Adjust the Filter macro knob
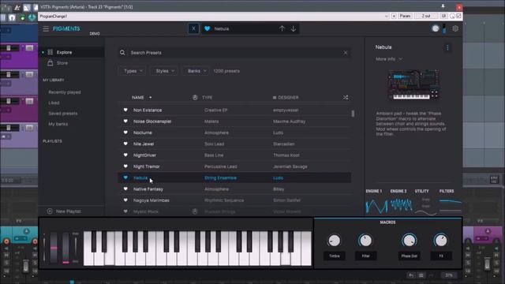 365,240
